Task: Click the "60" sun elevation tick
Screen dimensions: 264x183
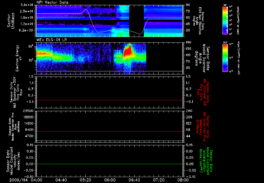Action: pyautogui.click(x=188, y=18)
